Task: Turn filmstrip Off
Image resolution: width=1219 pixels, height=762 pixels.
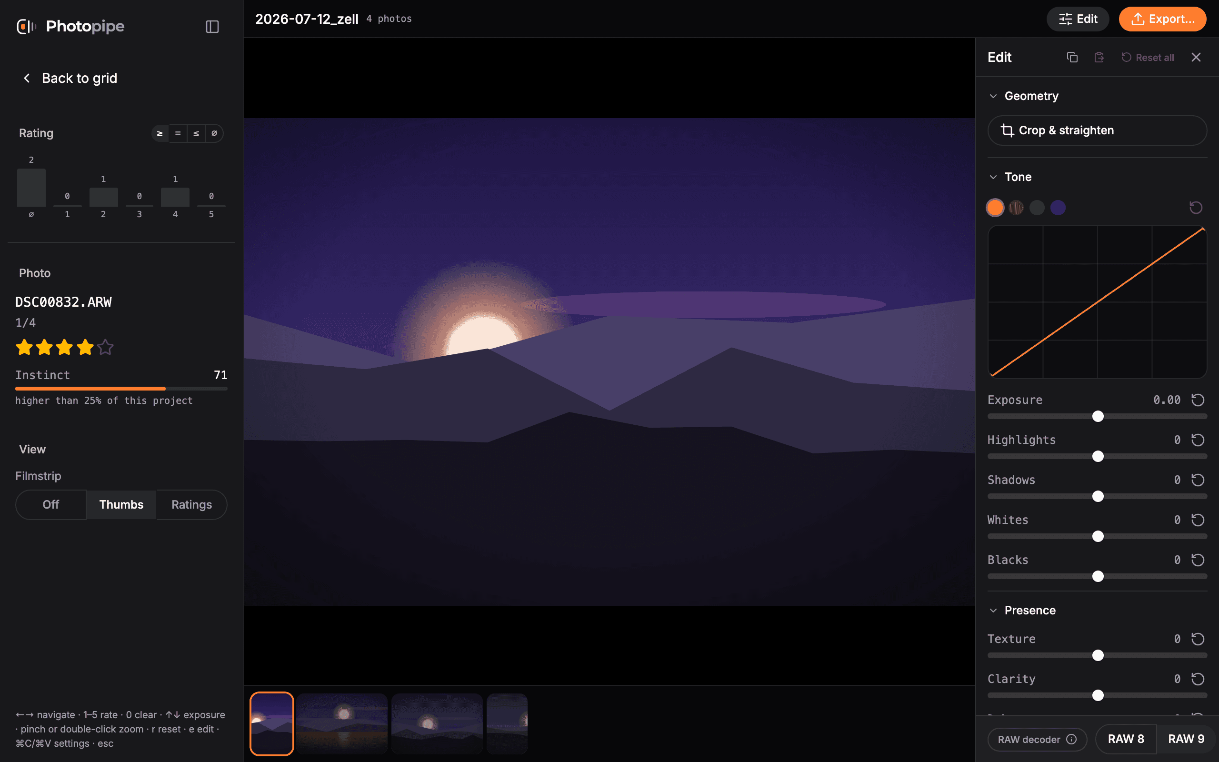Action: click(x=51, y=504)
